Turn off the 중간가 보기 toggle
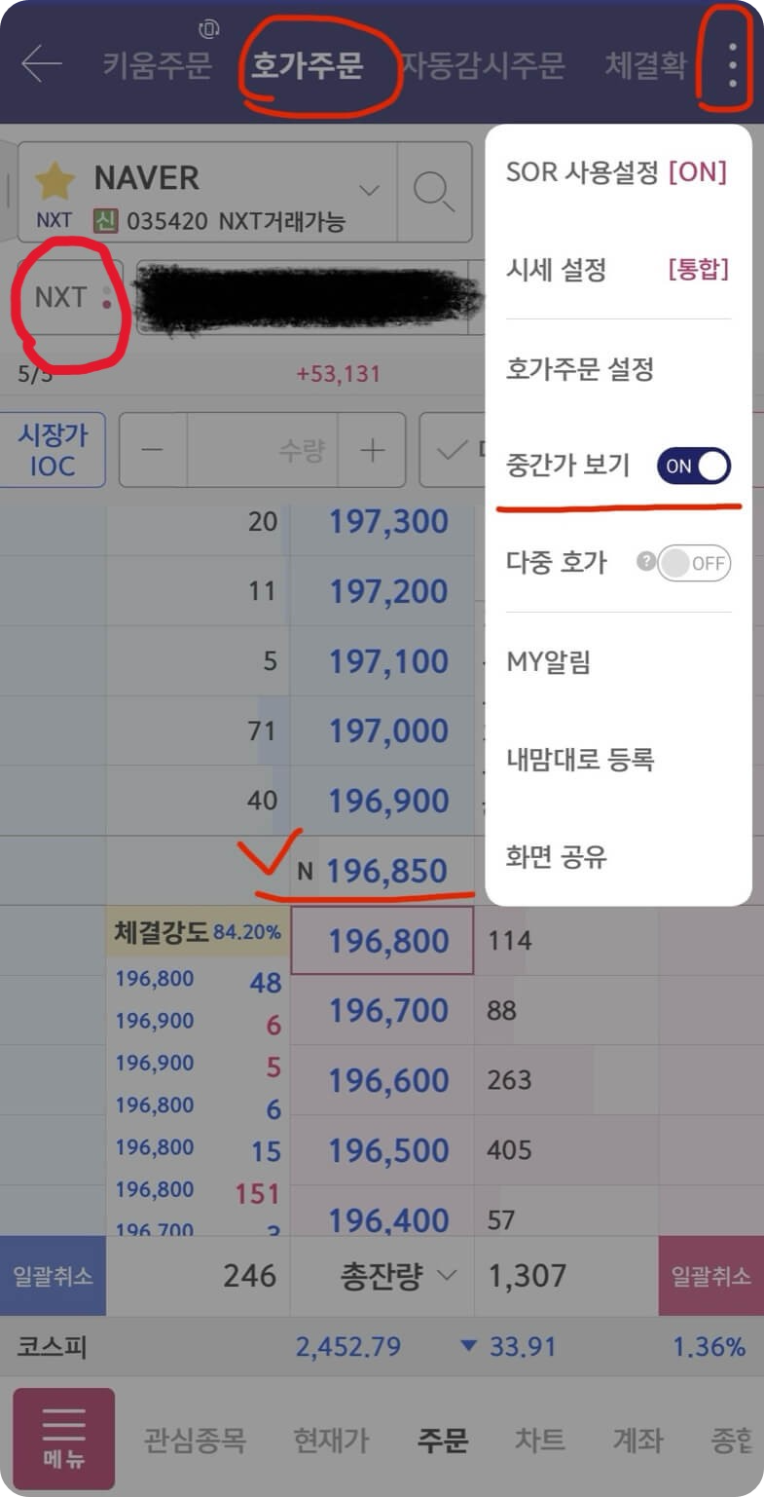 (693, 467)
